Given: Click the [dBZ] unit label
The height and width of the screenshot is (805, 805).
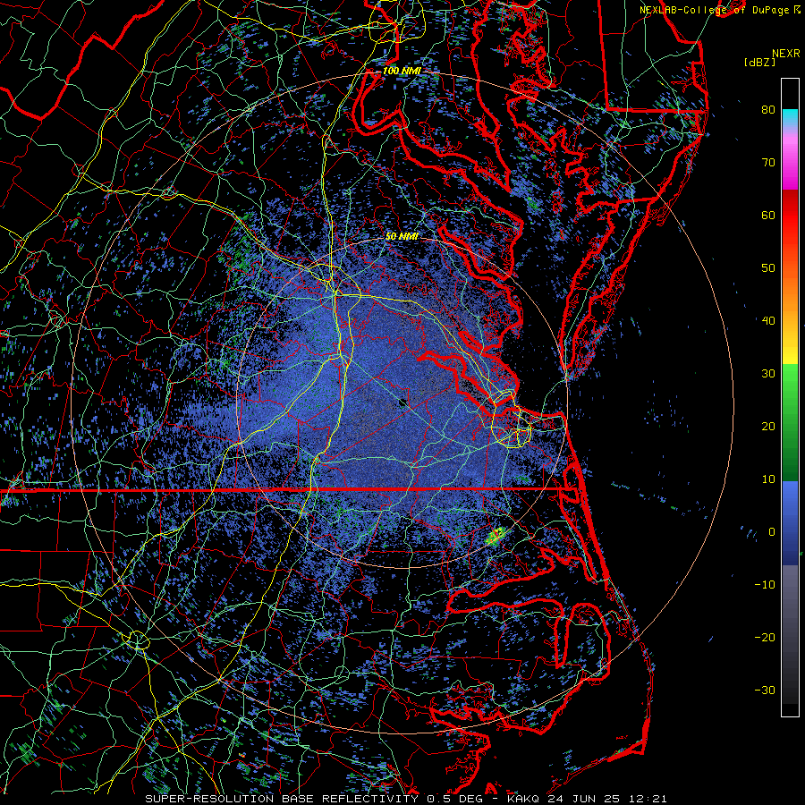Looking at the screenshot, I should [x=759, y=63].
